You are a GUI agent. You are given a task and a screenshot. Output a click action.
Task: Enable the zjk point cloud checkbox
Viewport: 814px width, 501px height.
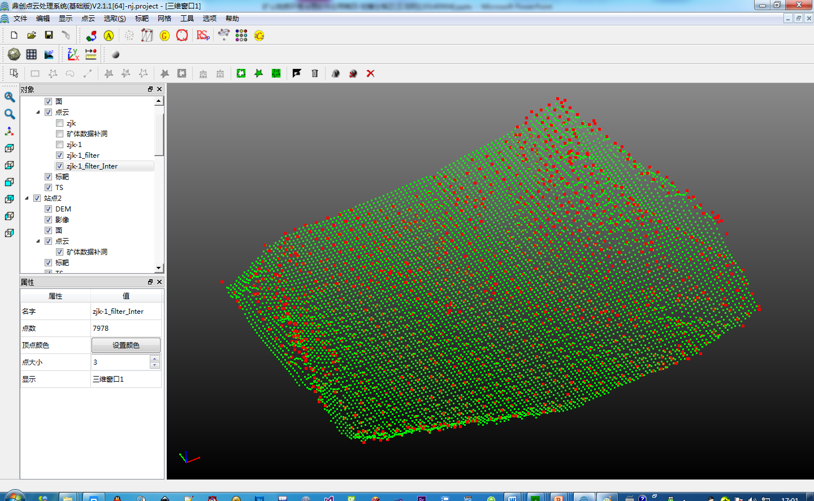(x=59, y=123)
